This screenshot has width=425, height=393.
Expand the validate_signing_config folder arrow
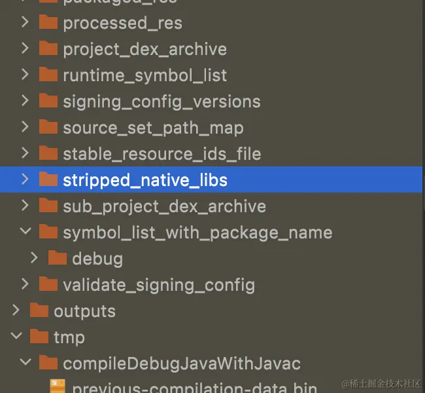[25, 284]
